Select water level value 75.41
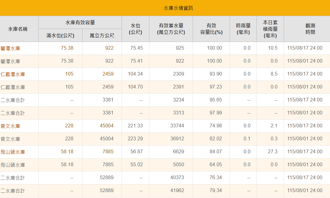 pyautogui.click(x=136, y=61)
